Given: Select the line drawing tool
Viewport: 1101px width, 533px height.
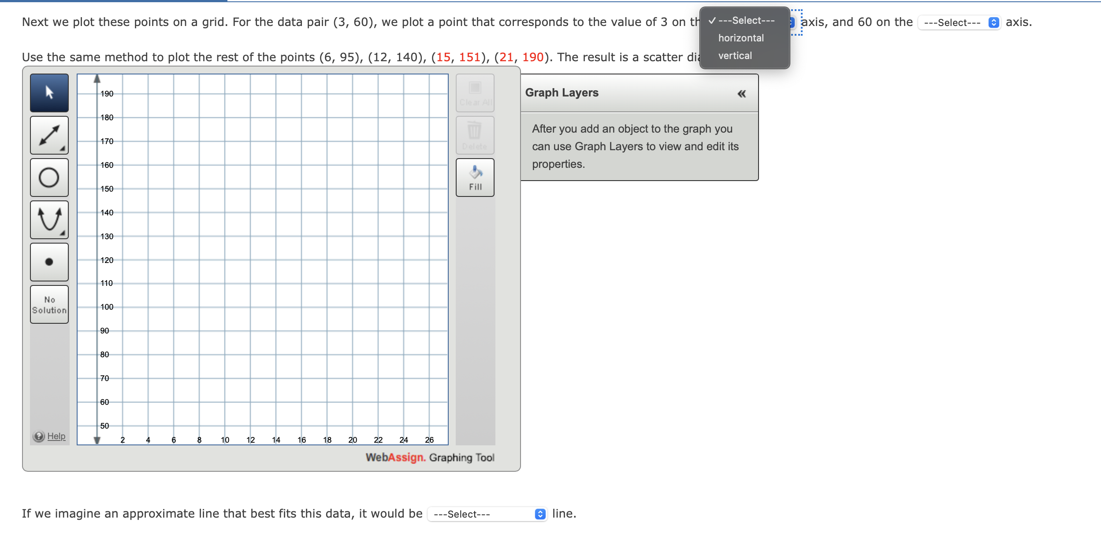Looking at the screenshot, I should pos(49,135).
